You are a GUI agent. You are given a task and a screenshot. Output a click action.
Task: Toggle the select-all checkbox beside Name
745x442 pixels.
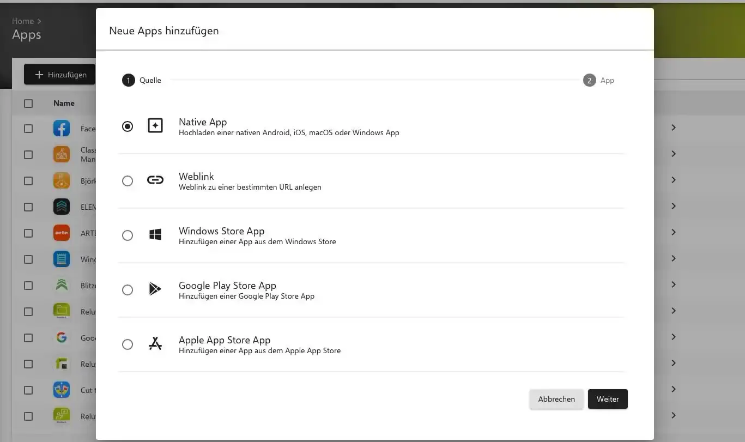pos(28,104)
